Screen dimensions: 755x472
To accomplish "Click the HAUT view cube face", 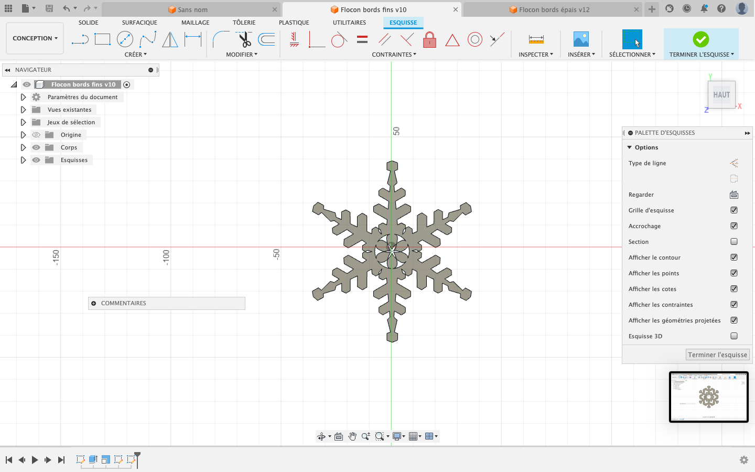I will coord(721,95).
